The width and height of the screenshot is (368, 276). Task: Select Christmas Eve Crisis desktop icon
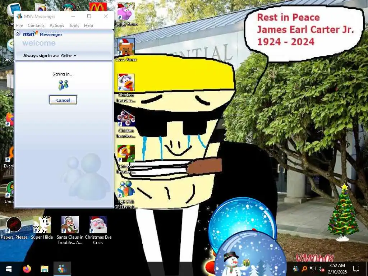click(x=98, y=230)
